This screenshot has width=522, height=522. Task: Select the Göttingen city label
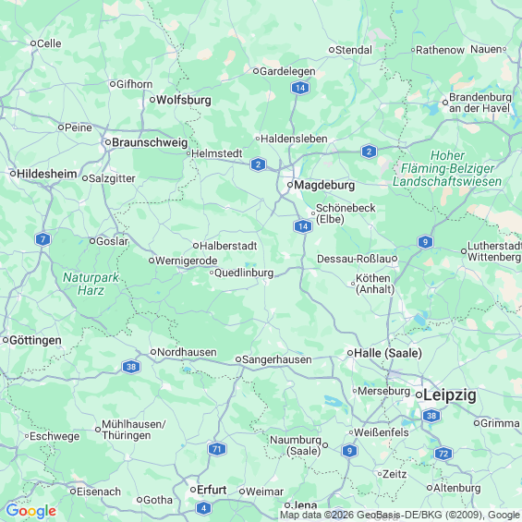tap(35, 341)
